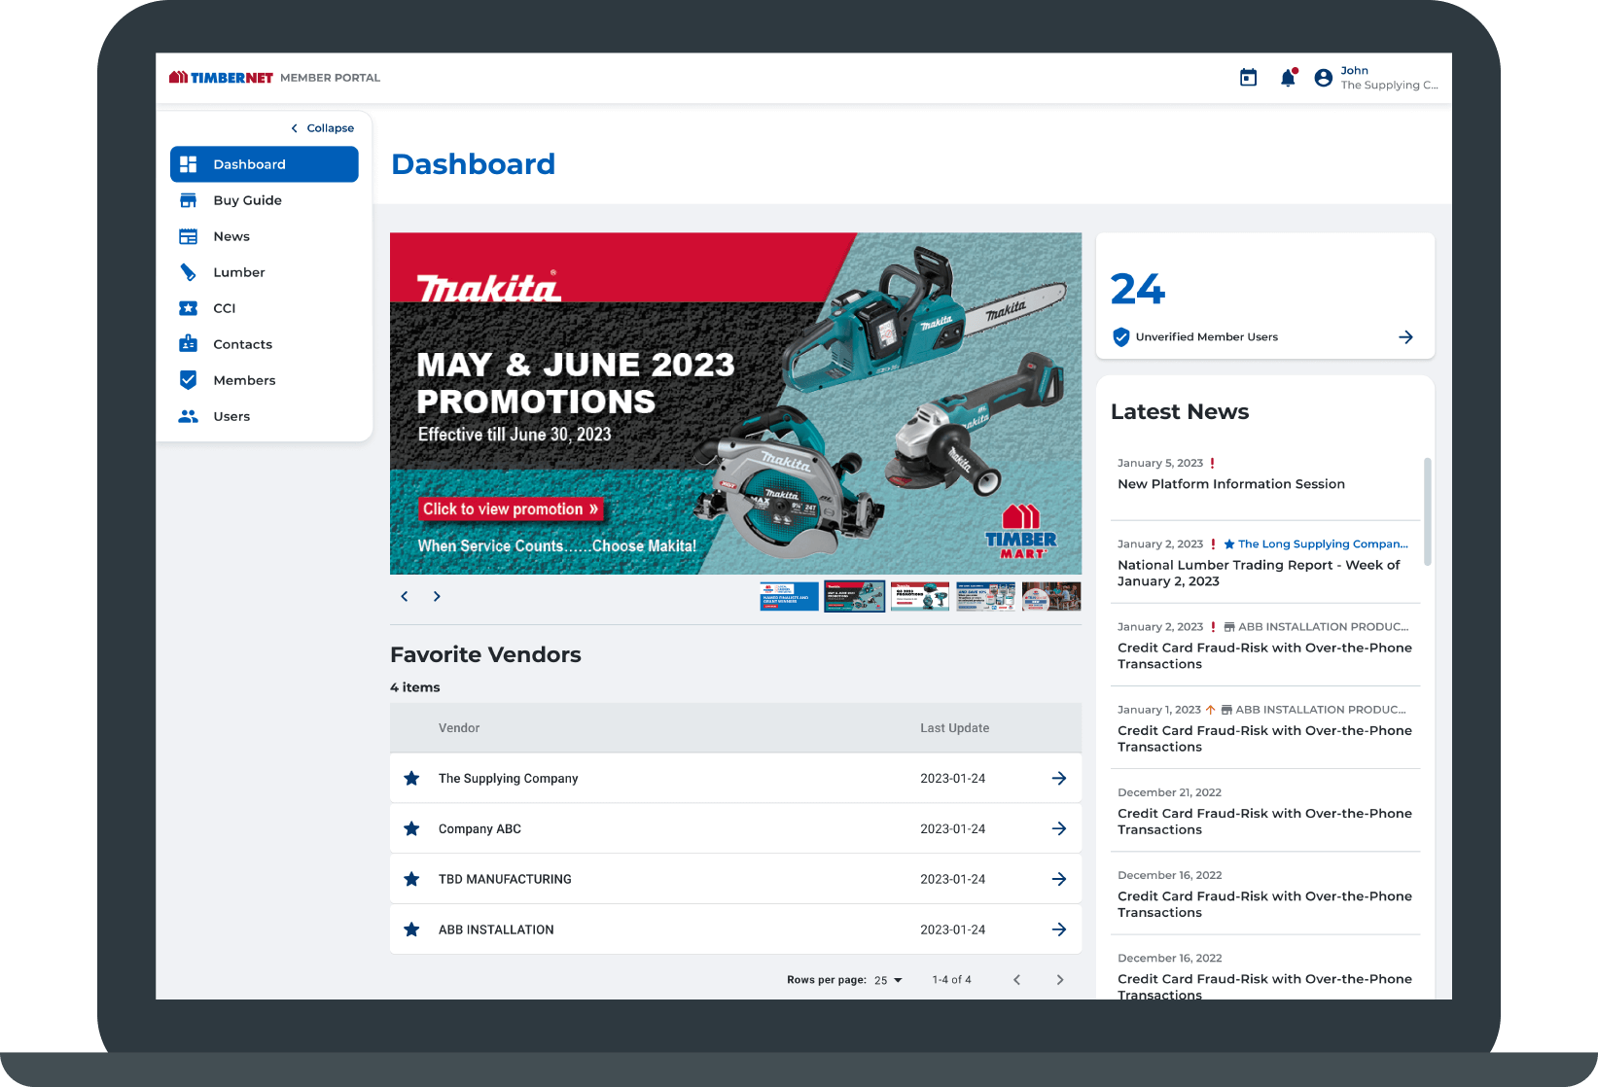Open December 21 Credit Card Fraud-Risk article
Viewport: 1598px width, 1087px height.
point(1264,822)
